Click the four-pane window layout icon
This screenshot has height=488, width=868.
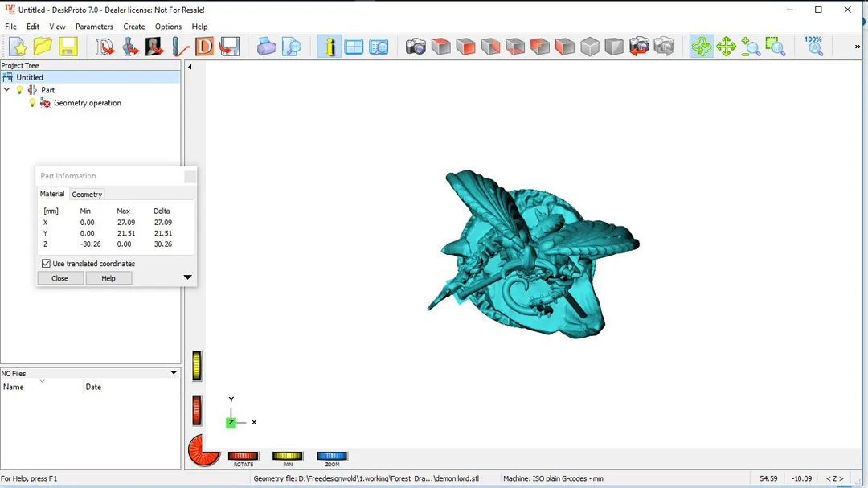(354, 47)
